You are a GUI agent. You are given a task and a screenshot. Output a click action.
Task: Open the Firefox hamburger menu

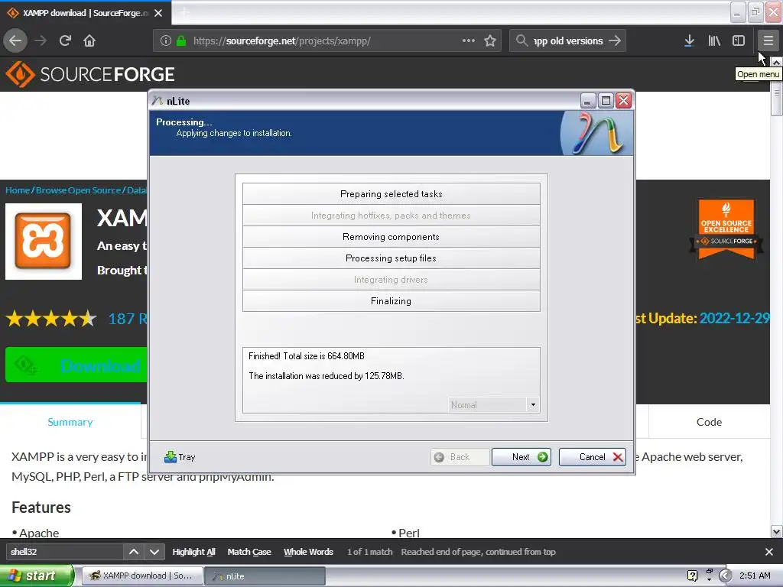point(768,41)
